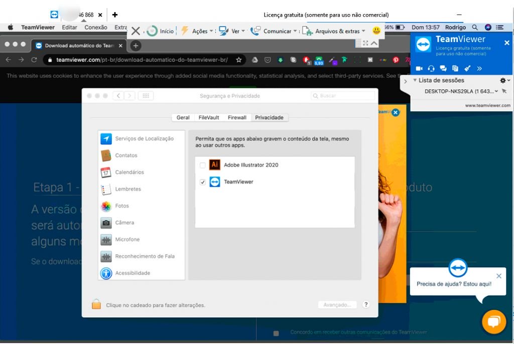This screenshot has height=344, width=514.
Task: Click the Buscar search field in preferences
Action: (342, 96)
